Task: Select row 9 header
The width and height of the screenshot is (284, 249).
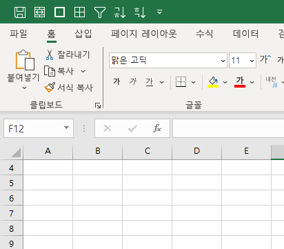Action: (x=12, y=243)
